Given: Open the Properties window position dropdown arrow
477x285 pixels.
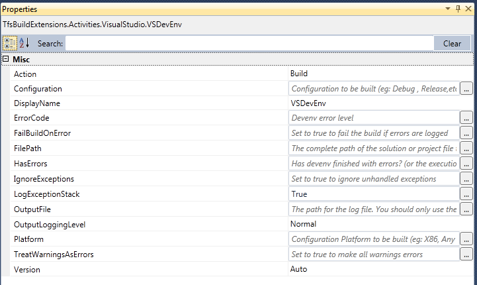Looking at the screenshot, I should pos(448,9).
